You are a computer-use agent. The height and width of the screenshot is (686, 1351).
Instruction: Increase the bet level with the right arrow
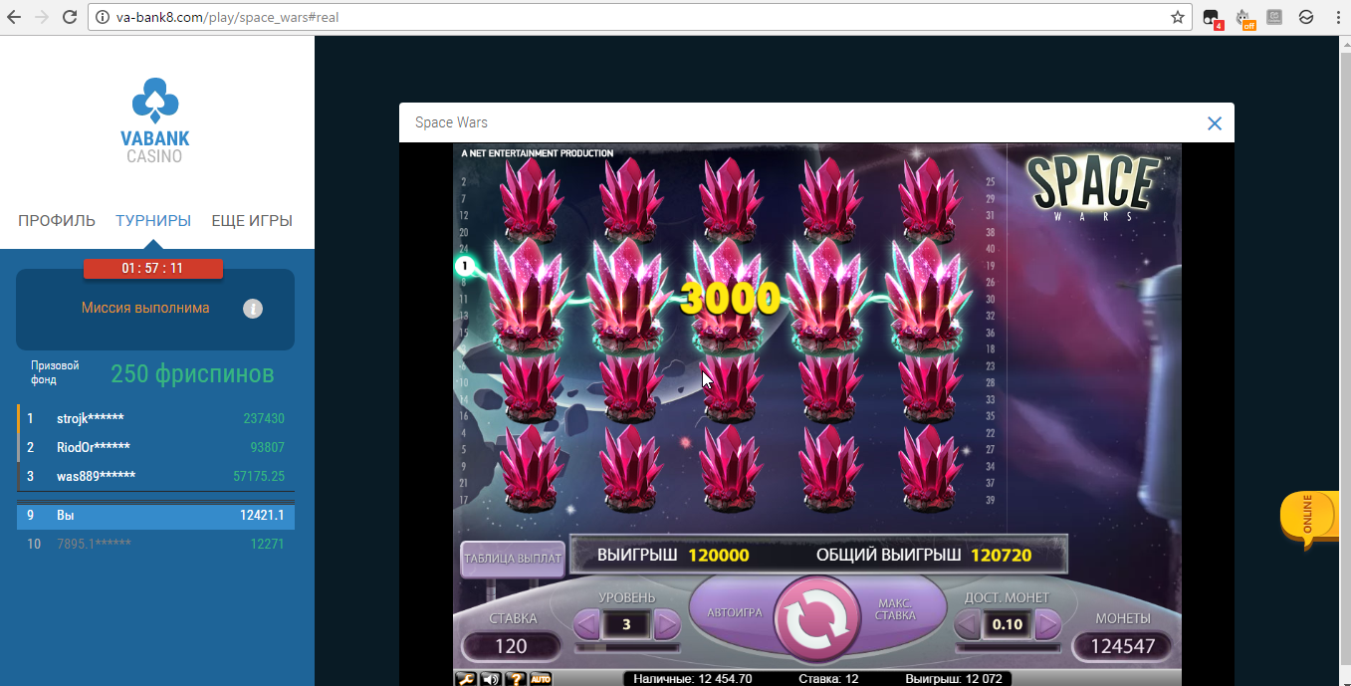[x=667, y=625]
